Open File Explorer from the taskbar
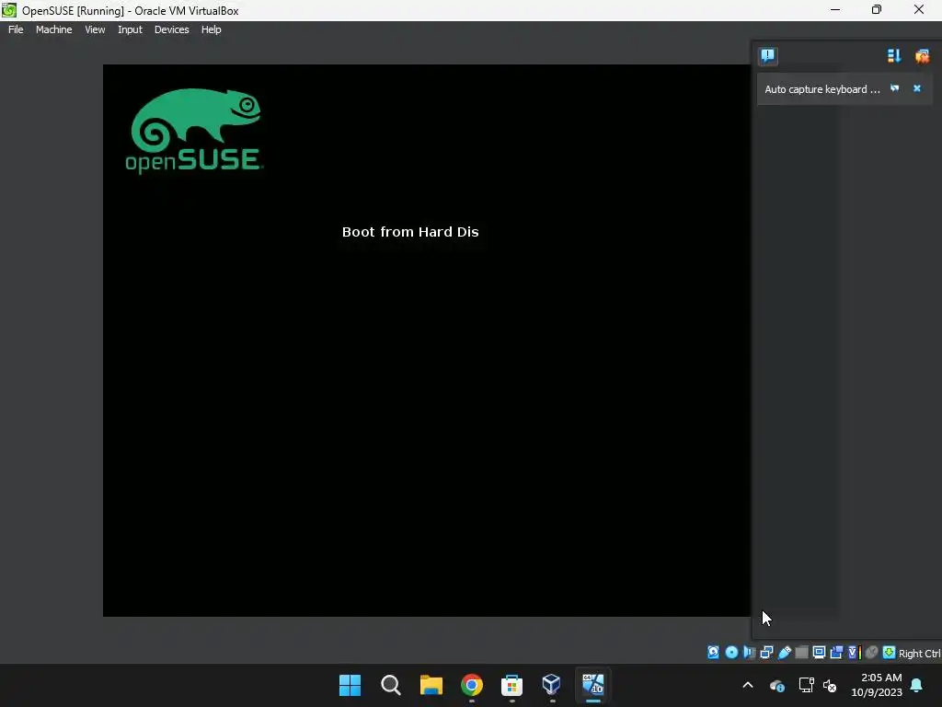The image size is (942, 707). tap(431, 685)
